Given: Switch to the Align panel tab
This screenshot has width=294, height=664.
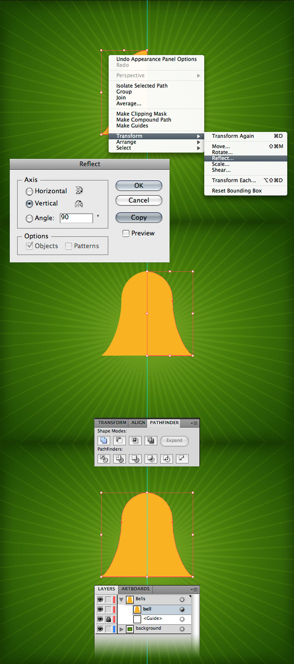Looking at the screenshot, I should 138,423.
